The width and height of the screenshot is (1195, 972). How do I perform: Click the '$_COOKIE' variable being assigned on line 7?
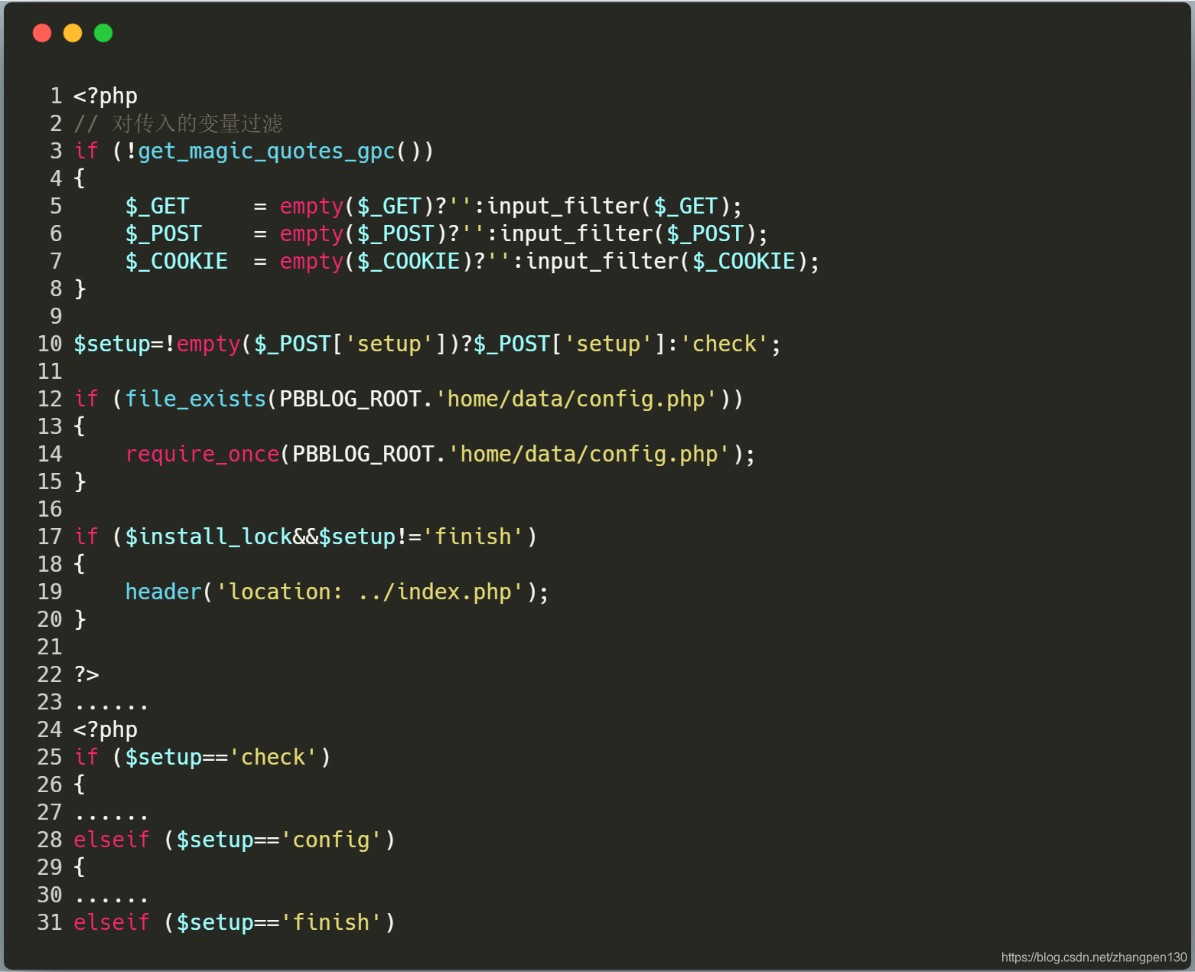pyautogui.click(x=177, y=262)
